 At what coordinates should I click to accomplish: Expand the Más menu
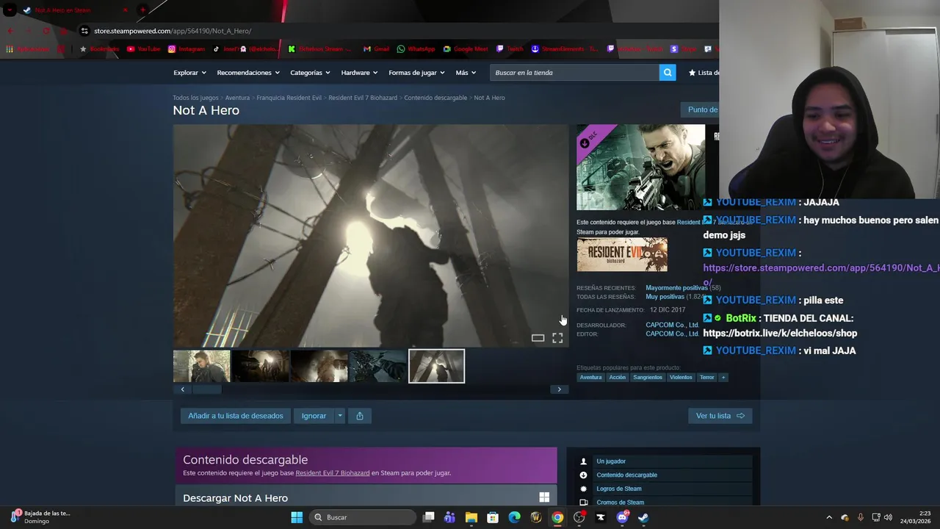[x=466, y=73]
